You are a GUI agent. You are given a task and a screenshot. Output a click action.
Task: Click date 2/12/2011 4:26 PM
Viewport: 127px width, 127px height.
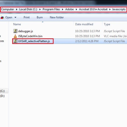[87, 41]
